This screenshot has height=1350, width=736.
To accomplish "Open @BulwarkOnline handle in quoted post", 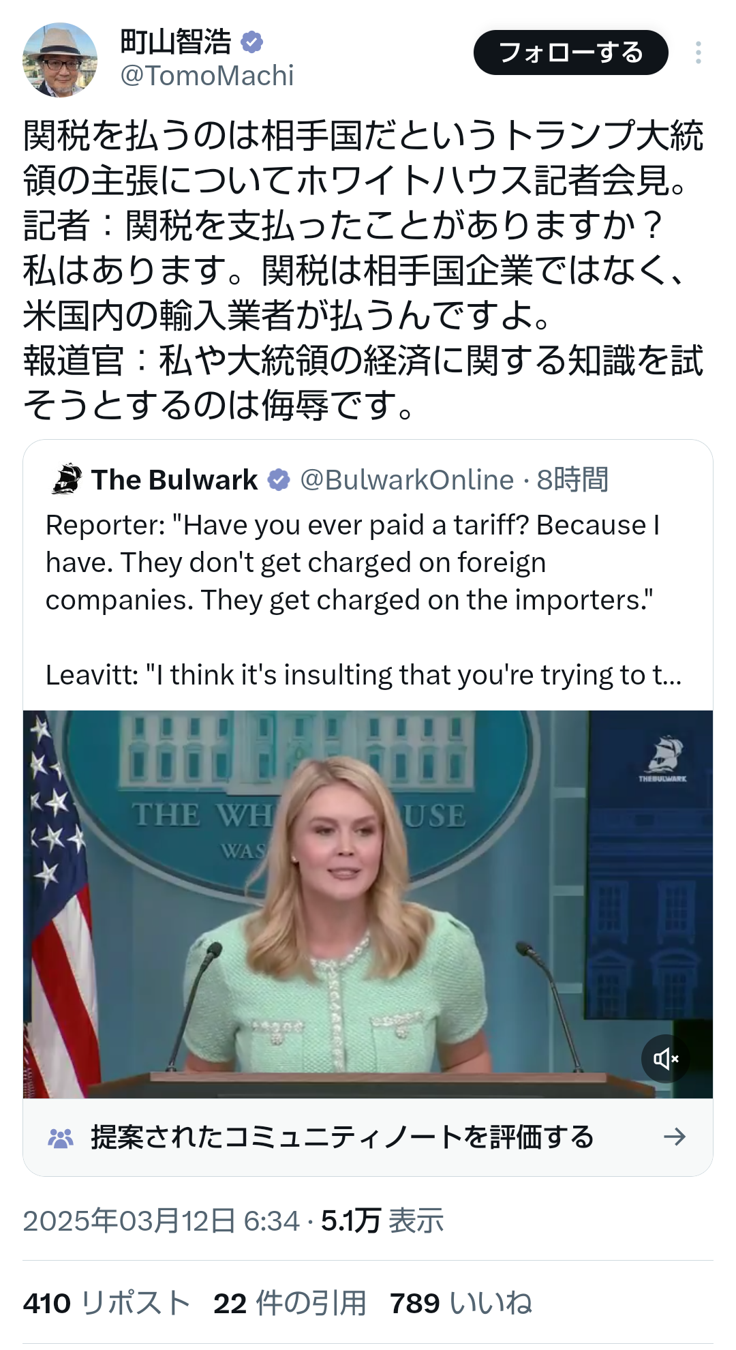I will [x=407, y=480].
